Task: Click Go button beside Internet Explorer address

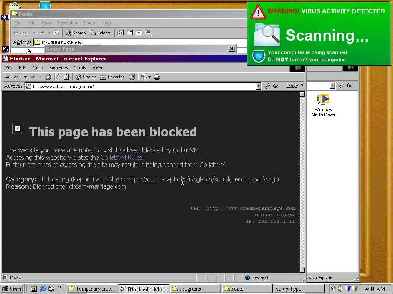Action: [x=272, y=86]
